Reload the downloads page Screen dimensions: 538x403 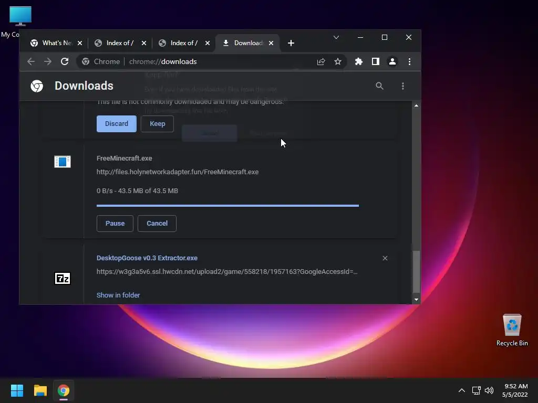click(65, 62)
